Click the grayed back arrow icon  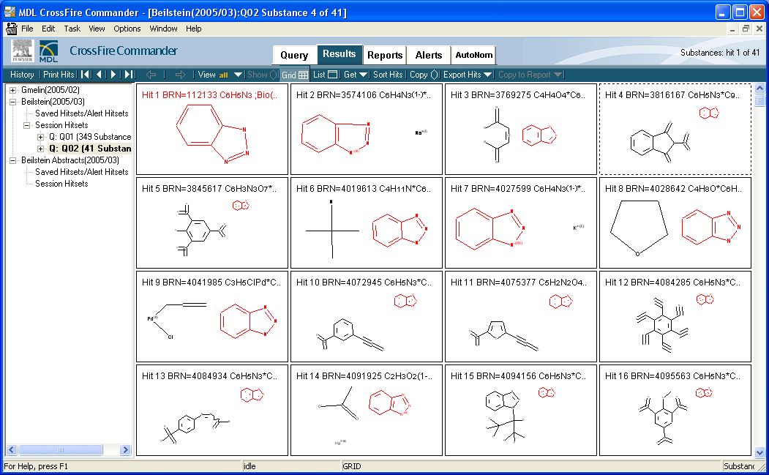151,75
